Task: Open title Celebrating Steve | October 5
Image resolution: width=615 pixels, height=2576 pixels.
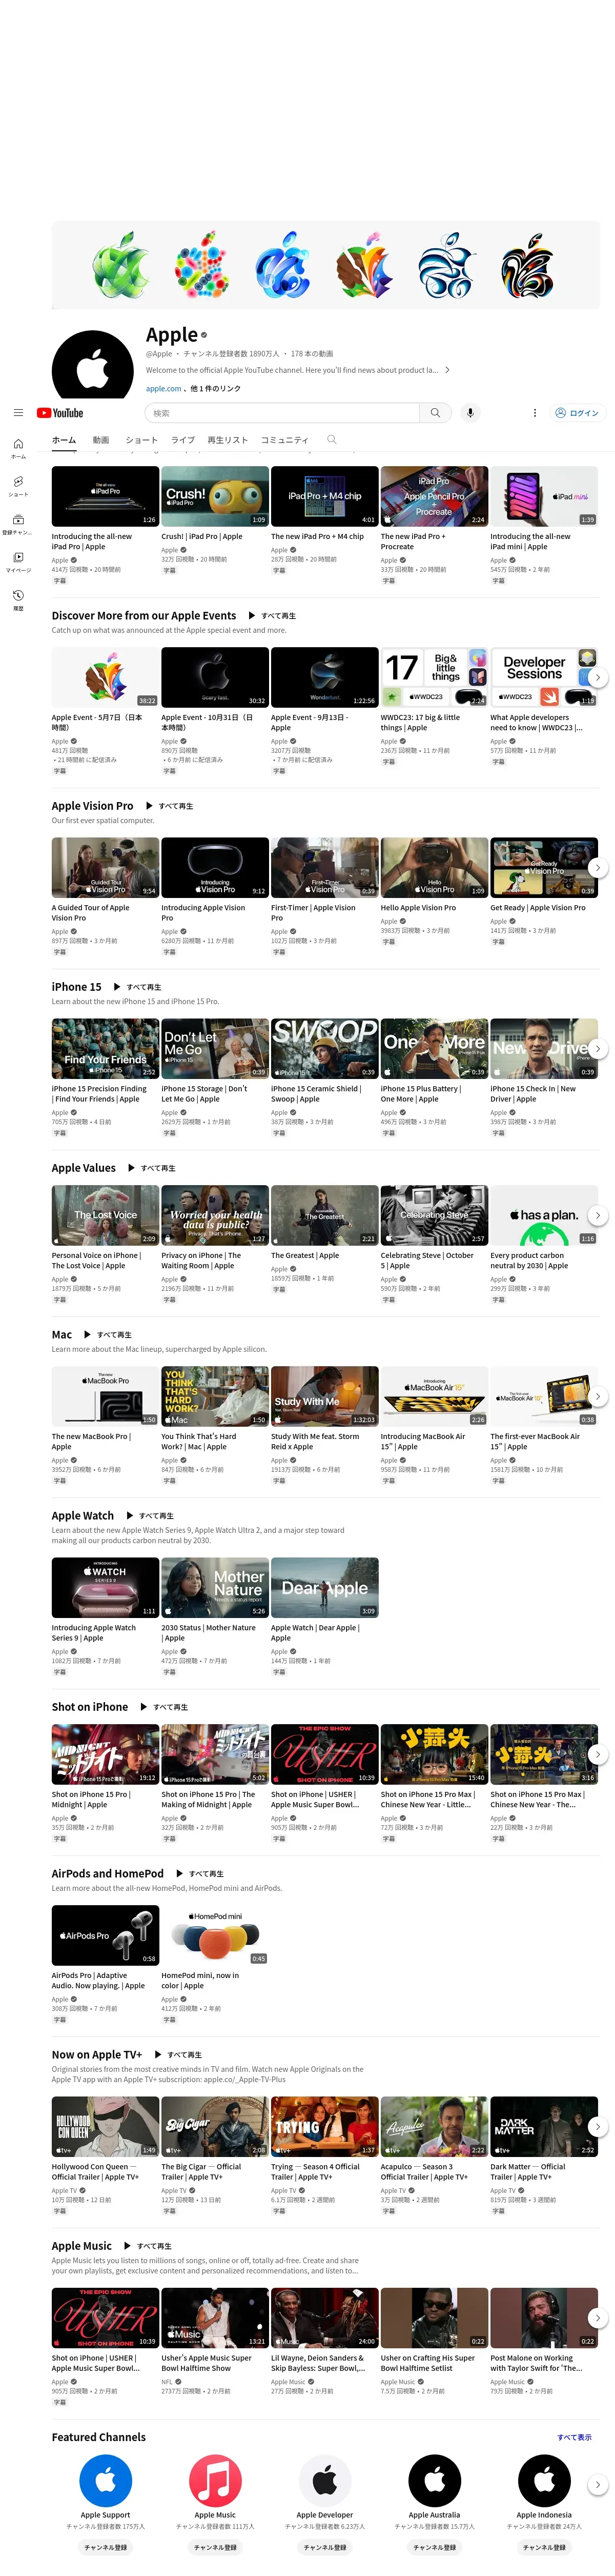Action: click(427, 1260)
